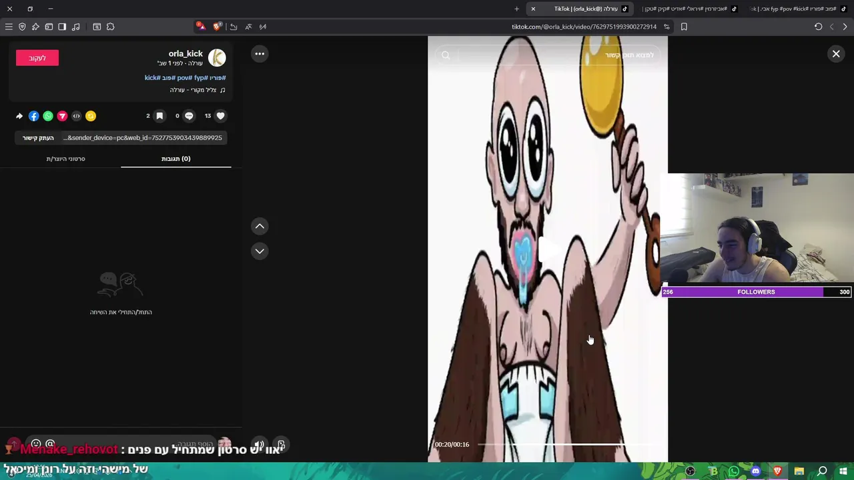Screen dimensions: 854x480
Task: Open File Explorer from the taskbar
Action: coord(799,471)
